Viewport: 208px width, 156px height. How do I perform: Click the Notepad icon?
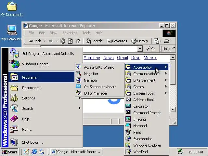pyautogui.click(x=128, y=125)
